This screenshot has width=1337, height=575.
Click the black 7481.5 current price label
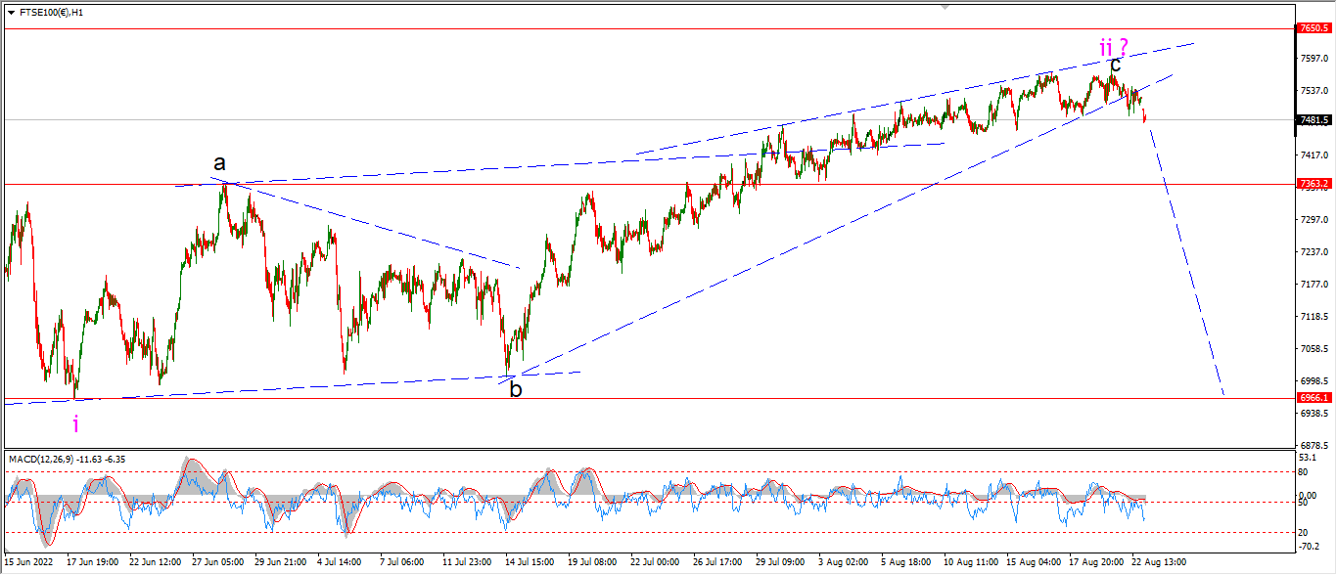(x=1314, y=120)
